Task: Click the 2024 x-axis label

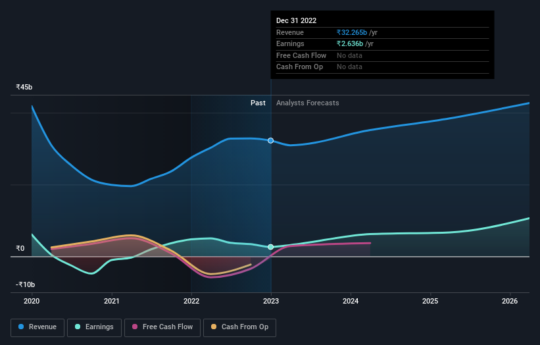Action: point(351,301)
